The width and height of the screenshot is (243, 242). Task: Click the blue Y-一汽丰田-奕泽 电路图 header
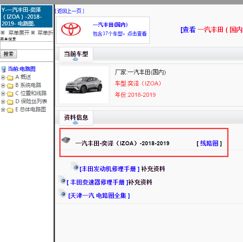coord(27,17)
